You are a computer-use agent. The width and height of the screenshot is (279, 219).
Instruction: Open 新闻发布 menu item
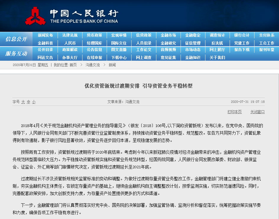(46, 35)
